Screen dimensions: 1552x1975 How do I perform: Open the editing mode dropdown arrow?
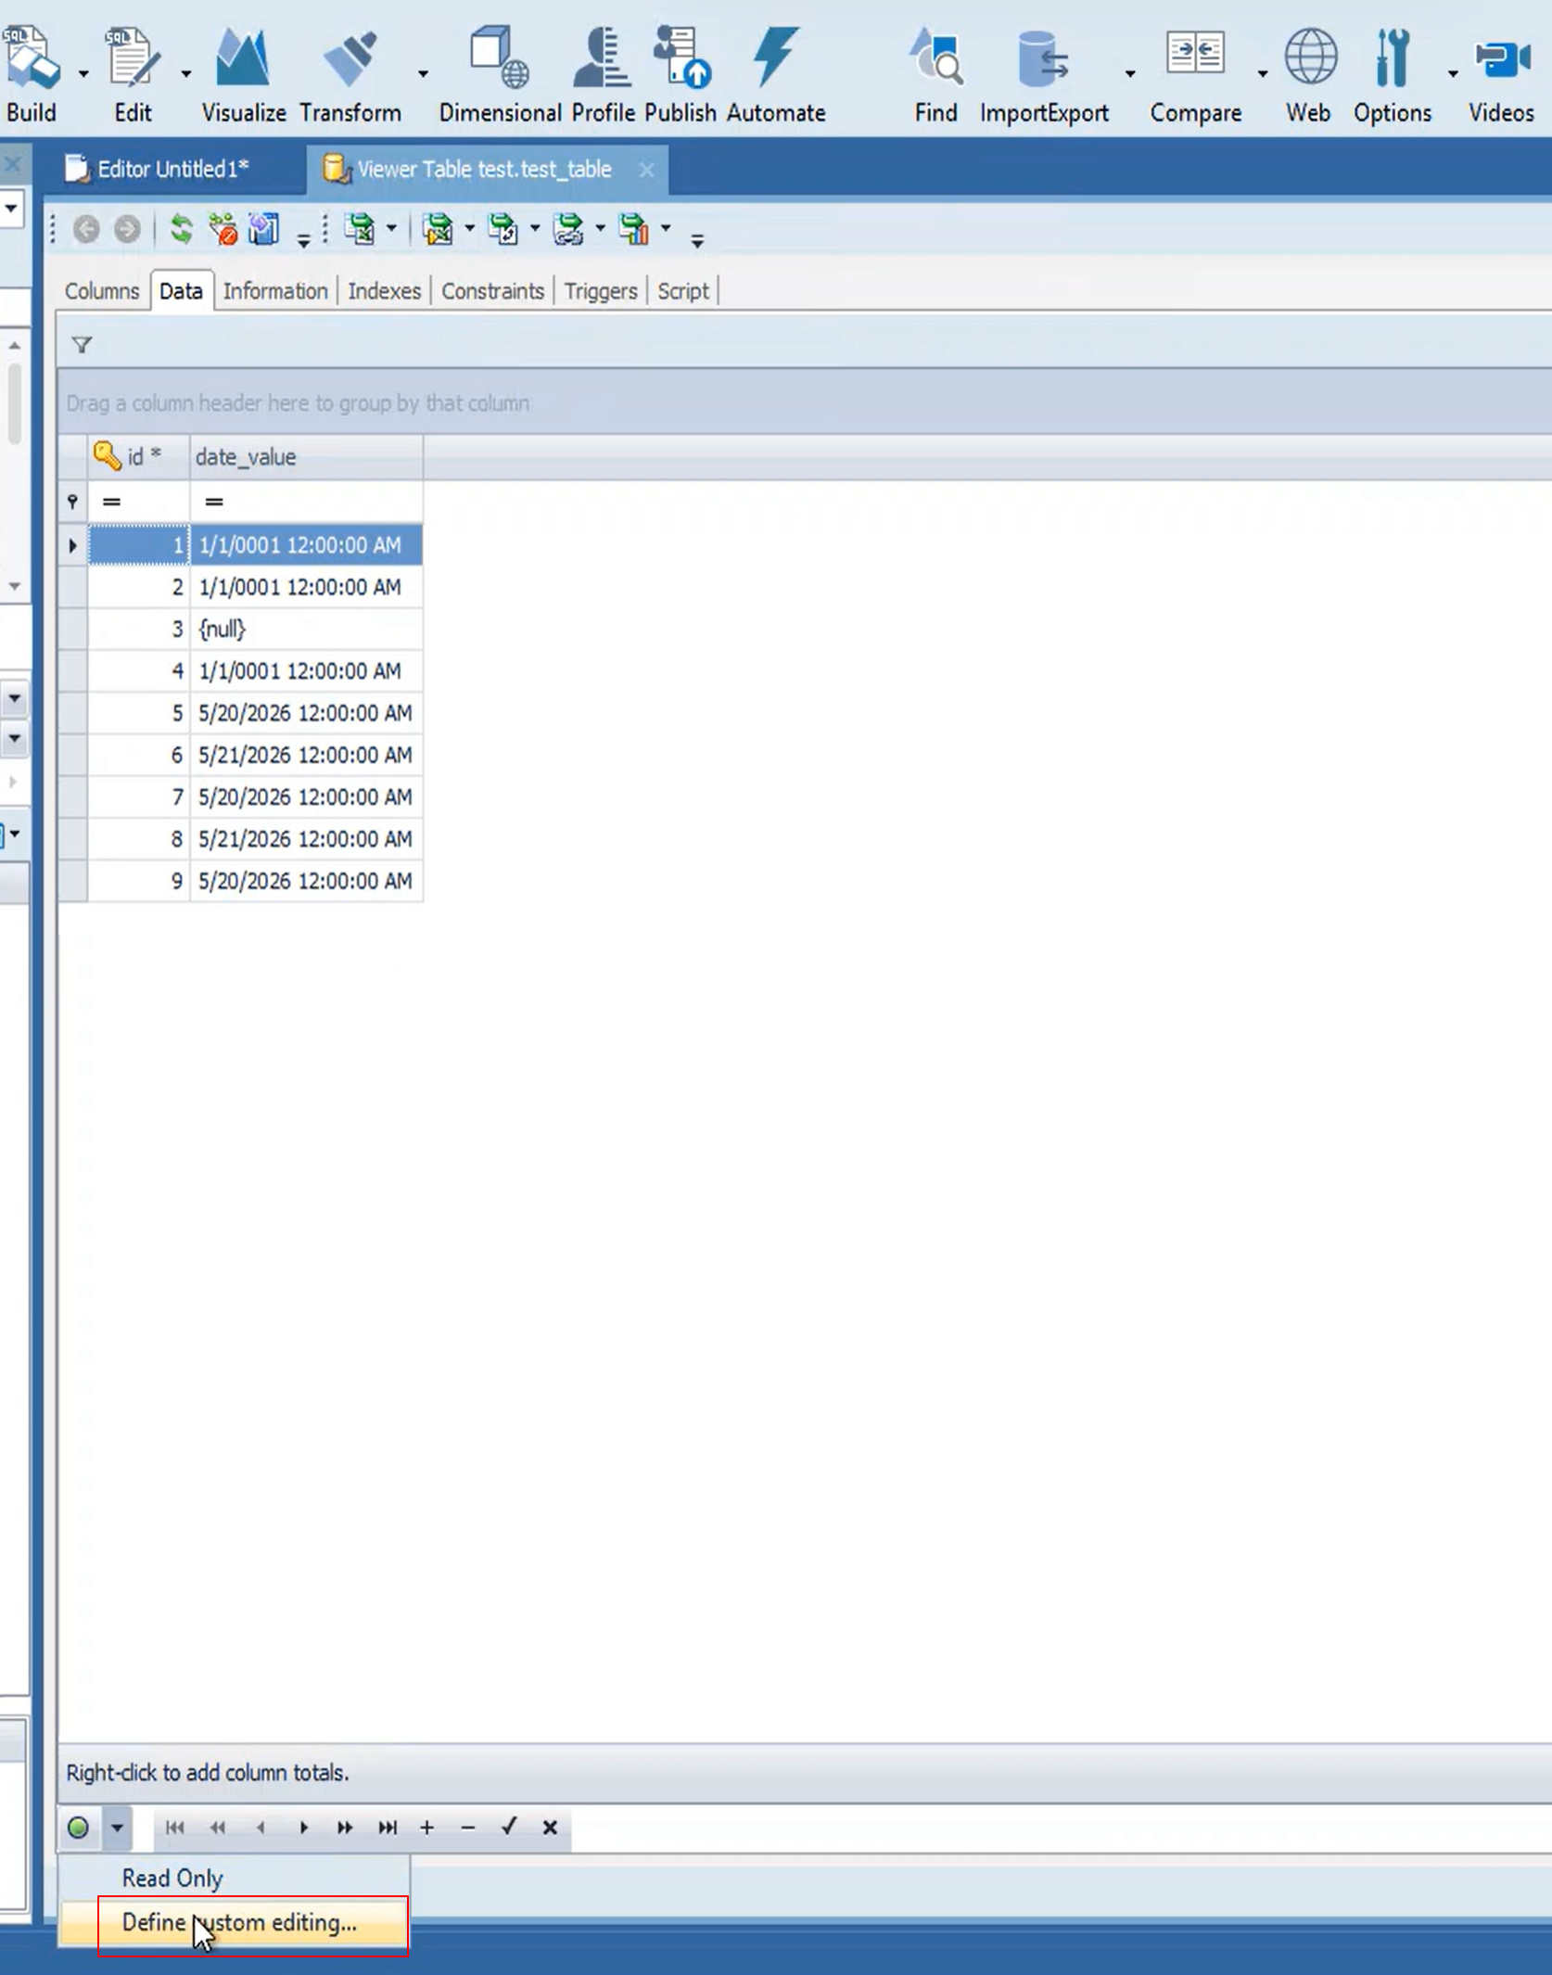117,1827
